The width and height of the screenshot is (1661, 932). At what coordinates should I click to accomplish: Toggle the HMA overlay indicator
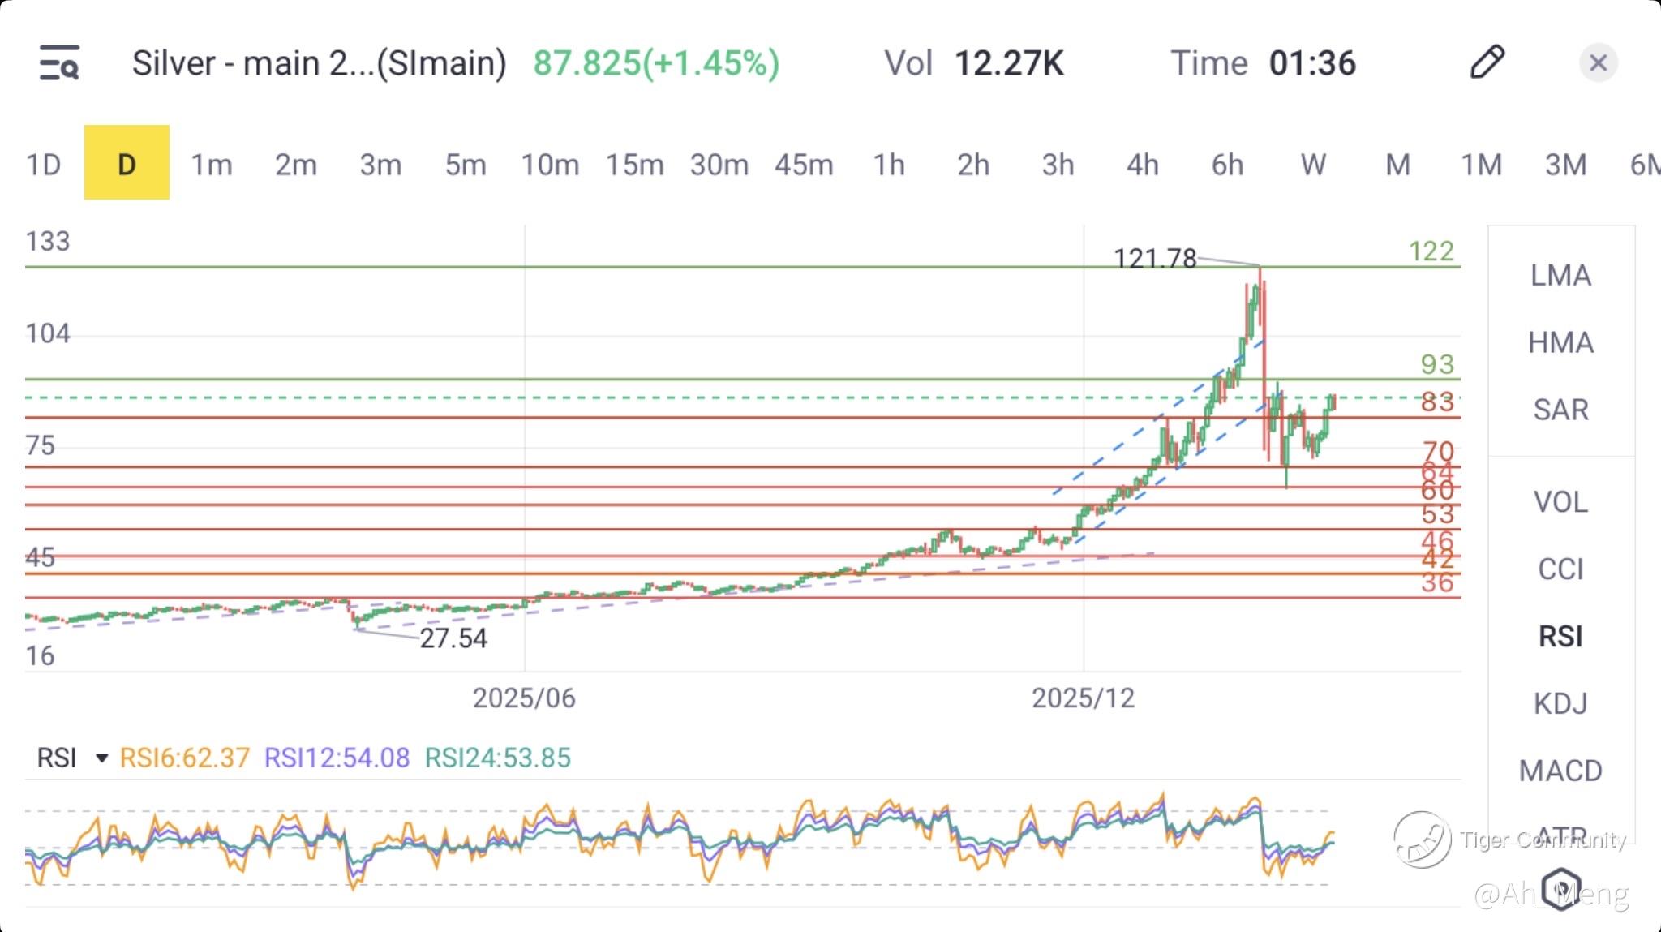[x=1560, y=342]
